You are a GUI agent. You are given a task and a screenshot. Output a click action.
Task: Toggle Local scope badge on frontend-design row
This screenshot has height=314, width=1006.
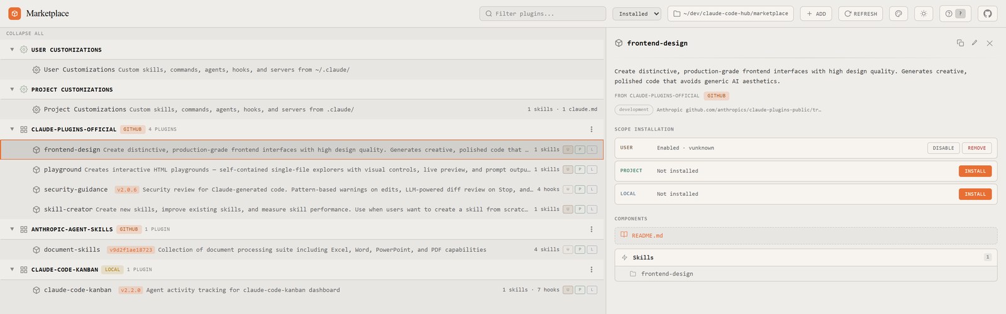592,149
